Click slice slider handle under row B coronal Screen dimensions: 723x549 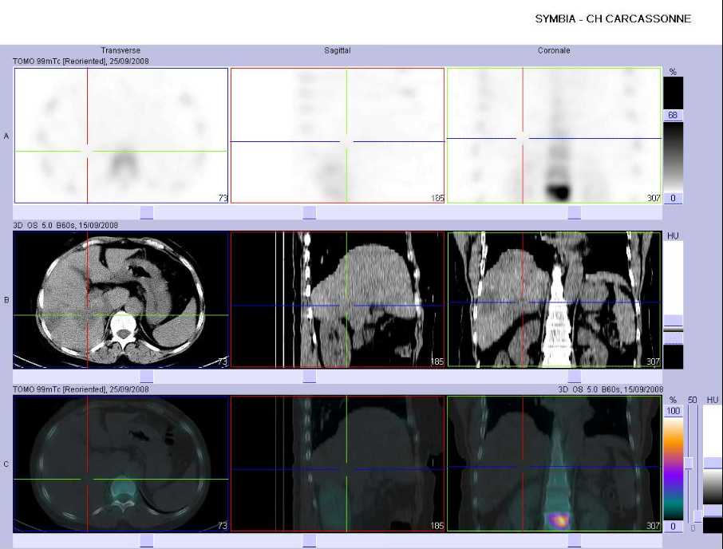(574, 377)
